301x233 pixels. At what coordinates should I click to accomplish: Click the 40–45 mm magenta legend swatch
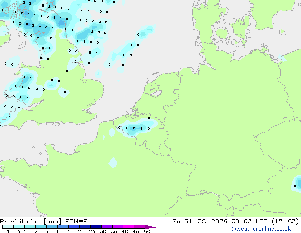(x=129, y=227)
